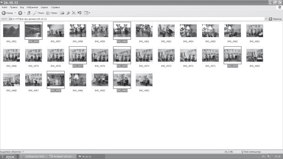Click the Move To folder icon
Viewport: 283px width, 159px height.
click(62, 13)
